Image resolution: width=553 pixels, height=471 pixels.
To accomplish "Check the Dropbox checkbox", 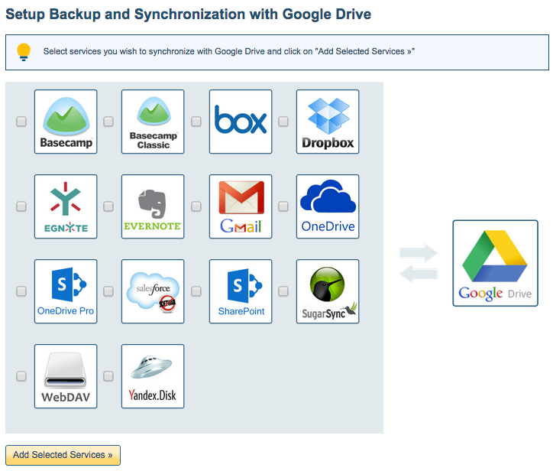I will [x=283, y=122].
